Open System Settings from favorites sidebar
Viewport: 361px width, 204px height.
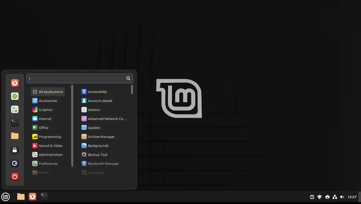click(x=15, y=109)
